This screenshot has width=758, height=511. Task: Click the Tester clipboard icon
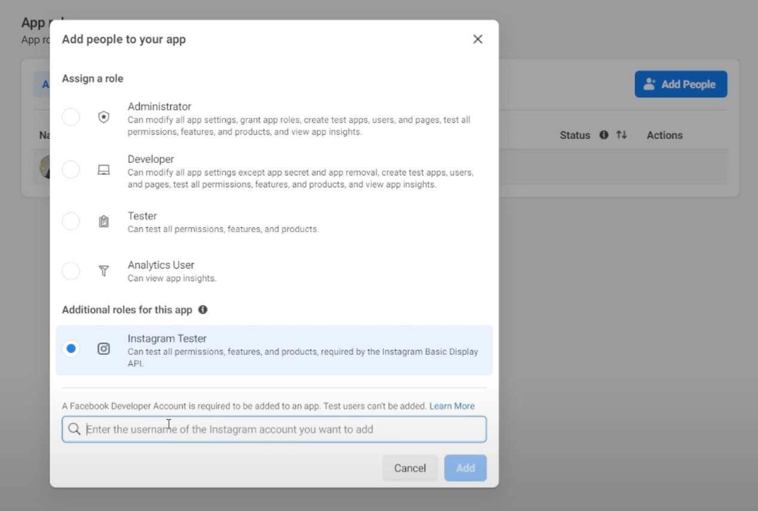103,221
